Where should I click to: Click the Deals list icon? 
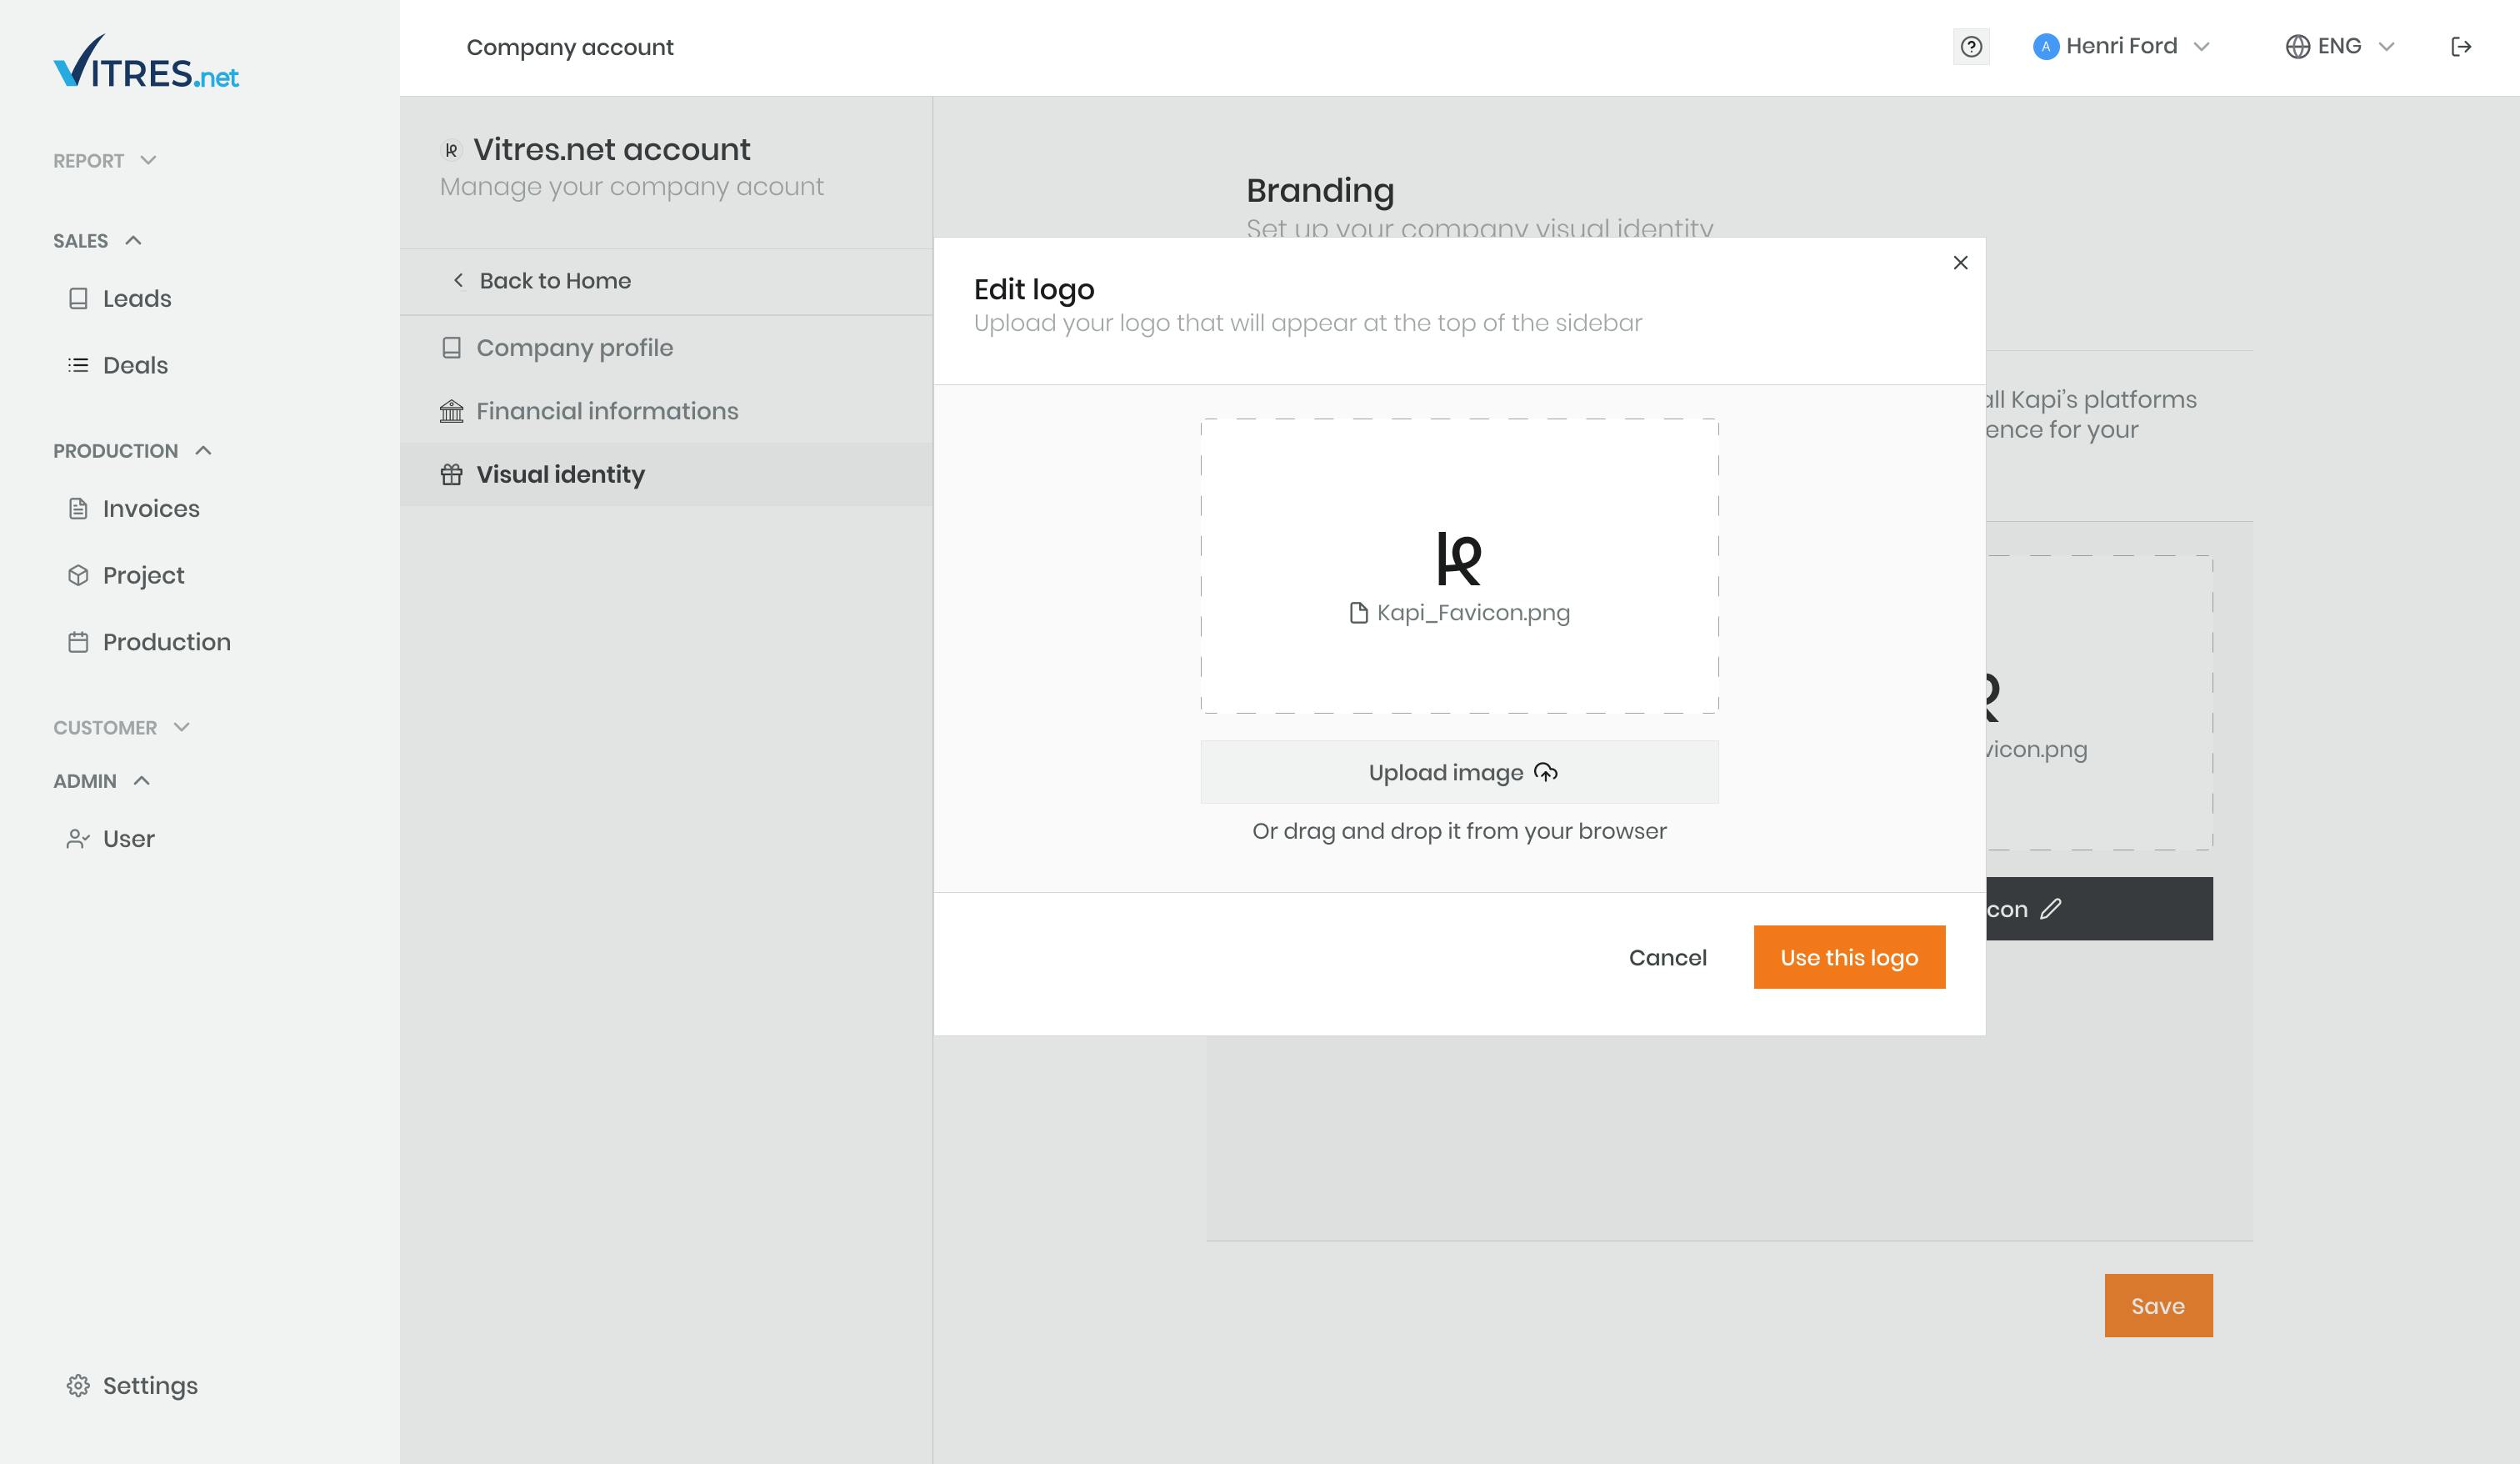click(x=78, y=365)
